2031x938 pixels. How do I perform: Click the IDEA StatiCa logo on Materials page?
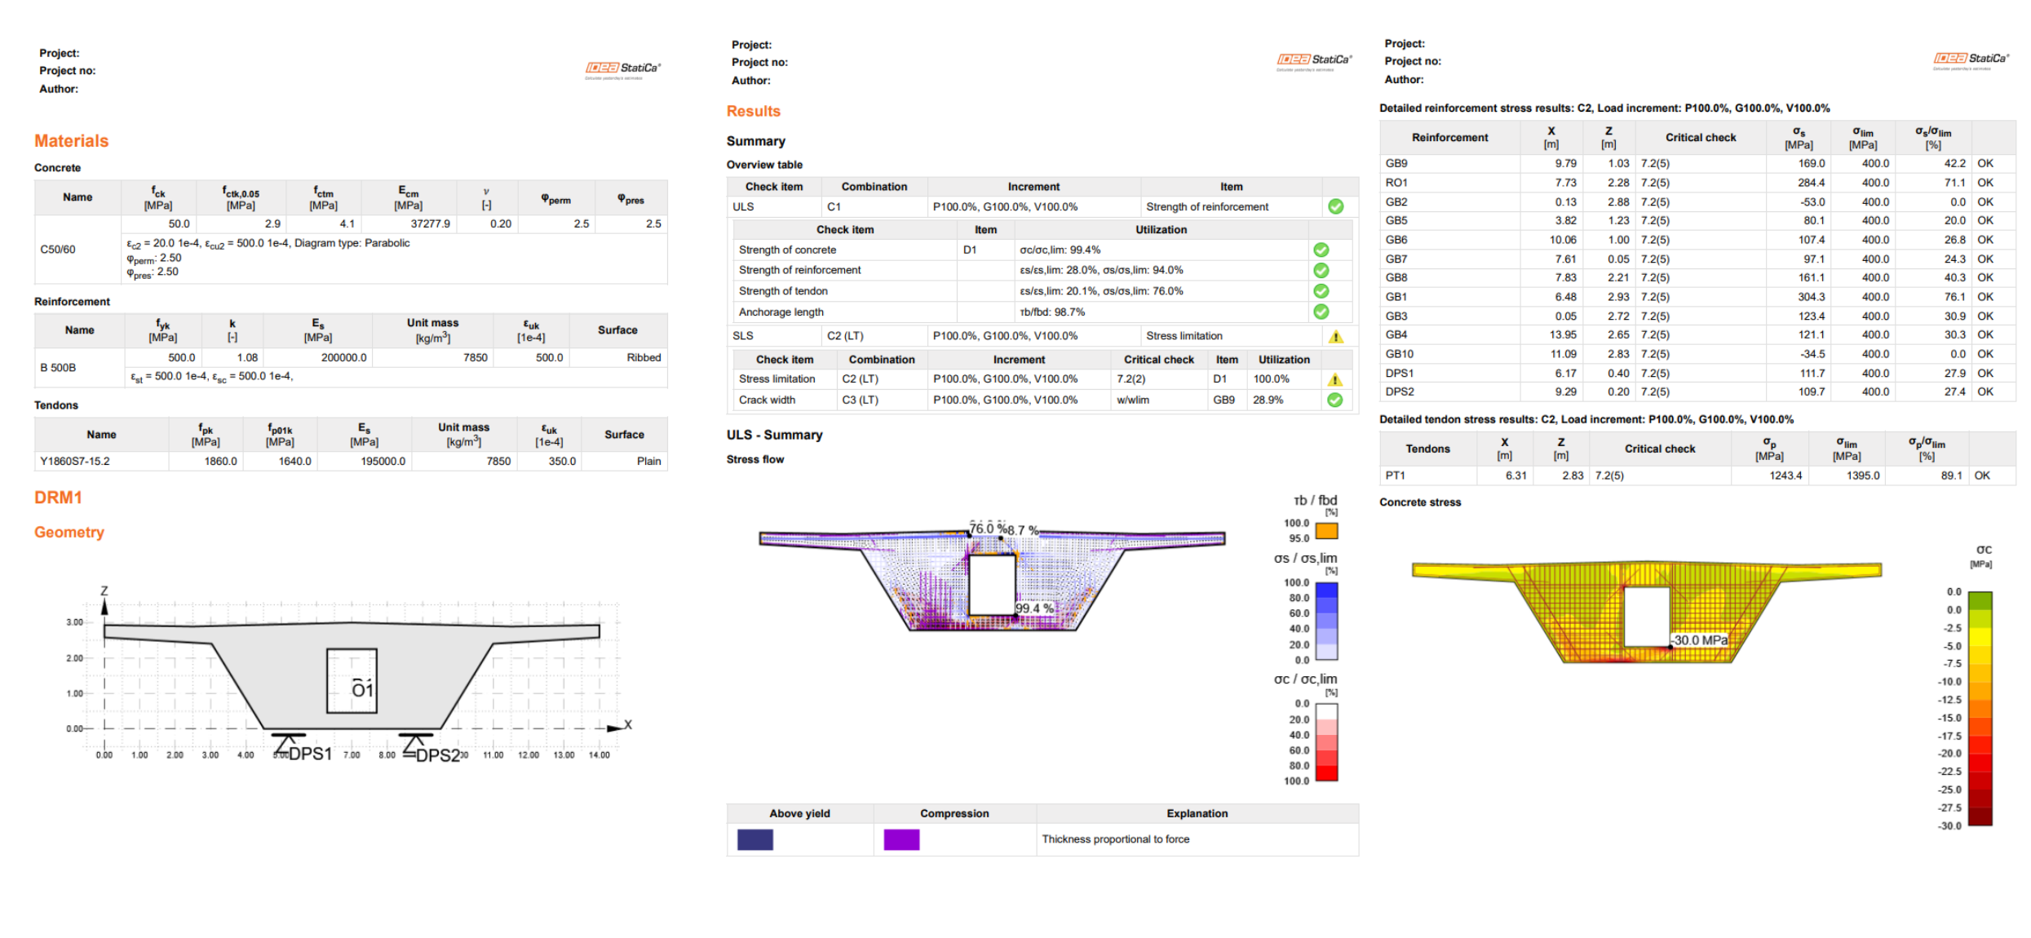(x=622, y=69)
